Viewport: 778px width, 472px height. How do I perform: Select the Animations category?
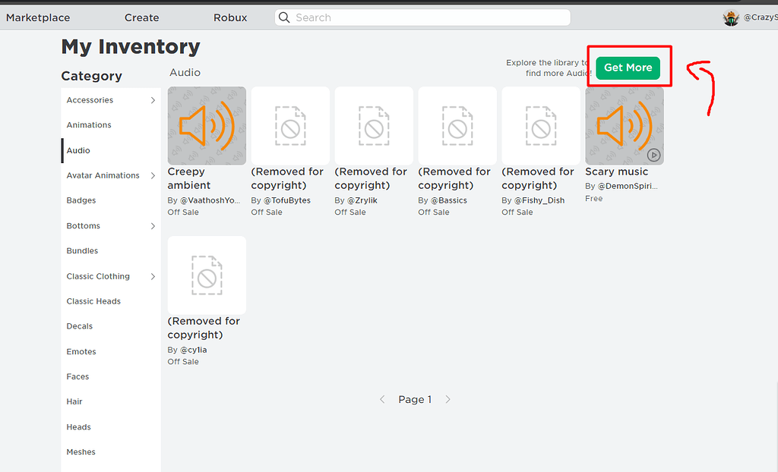click(89, 125)
